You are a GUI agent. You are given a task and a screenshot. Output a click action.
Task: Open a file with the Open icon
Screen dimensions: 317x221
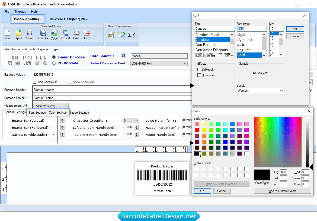point(18,35)
